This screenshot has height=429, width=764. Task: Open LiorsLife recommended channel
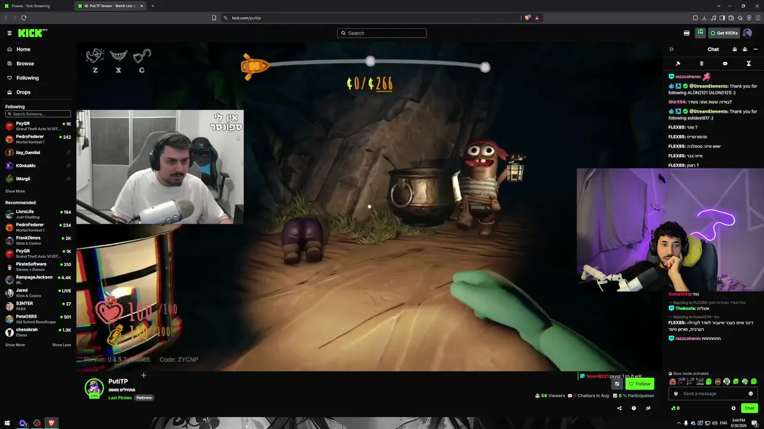[38, 214]
